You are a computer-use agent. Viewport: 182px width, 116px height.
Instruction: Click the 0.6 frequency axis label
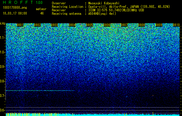[x=3, y=110]
